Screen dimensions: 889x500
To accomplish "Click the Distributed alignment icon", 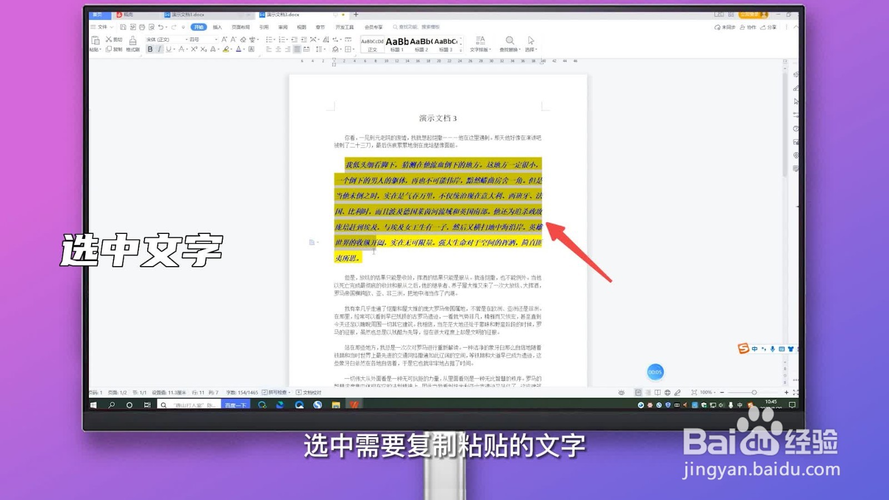I will coord(306,49).
